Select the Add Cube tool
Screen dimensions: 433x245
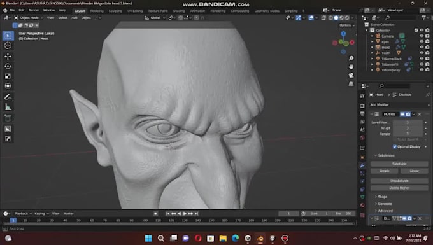click(x=8, y=118)
